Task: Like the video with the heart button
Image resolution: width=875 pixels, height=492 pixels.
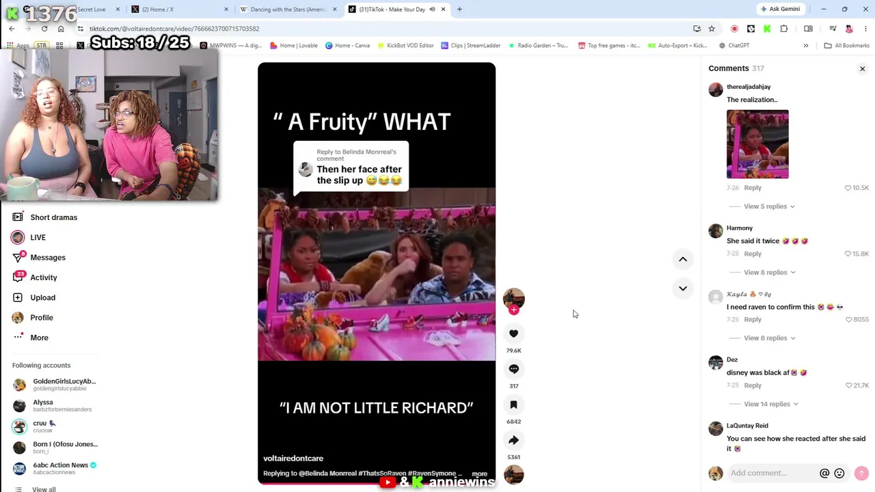Action: pos(513,333)
